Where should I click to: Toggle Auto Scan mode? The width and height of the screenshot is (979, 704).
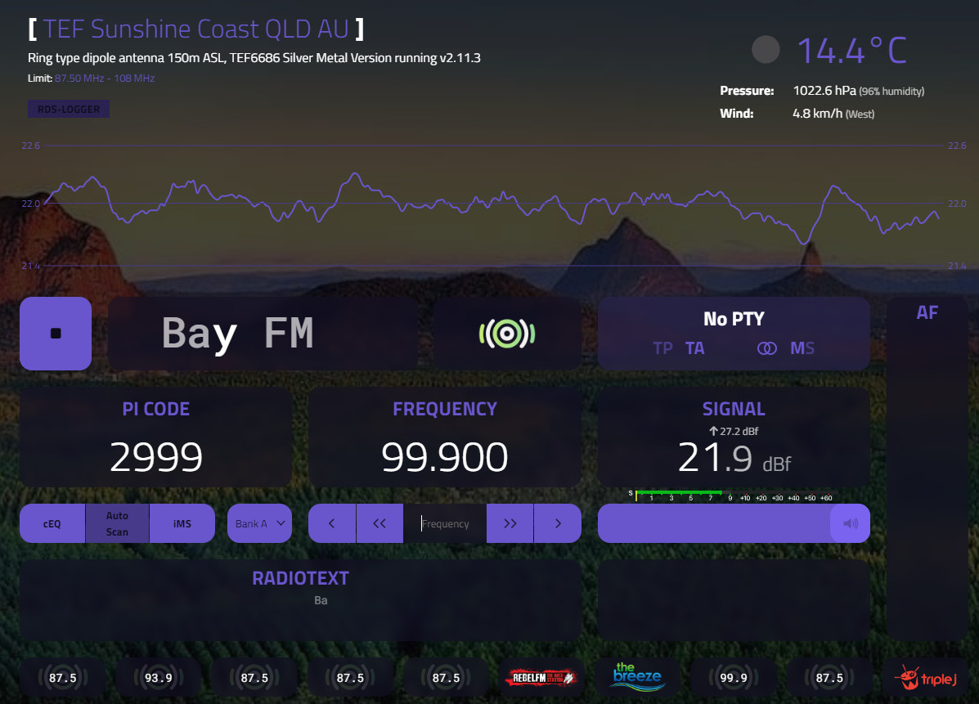pos(117,523)
